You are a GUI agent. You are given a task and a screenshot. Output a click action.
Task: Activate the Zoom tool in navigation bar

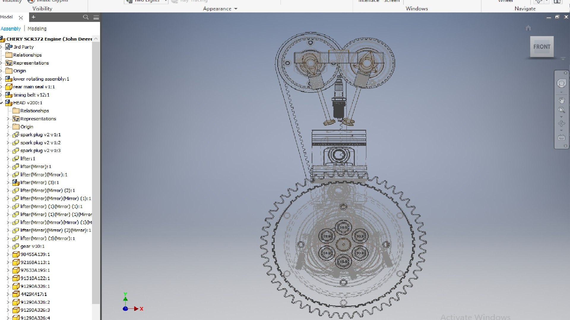pyautogui.click(x=561, y=110)
